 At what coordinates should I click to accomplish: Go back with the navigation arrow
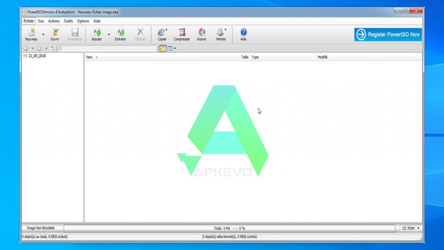(26, 49)
